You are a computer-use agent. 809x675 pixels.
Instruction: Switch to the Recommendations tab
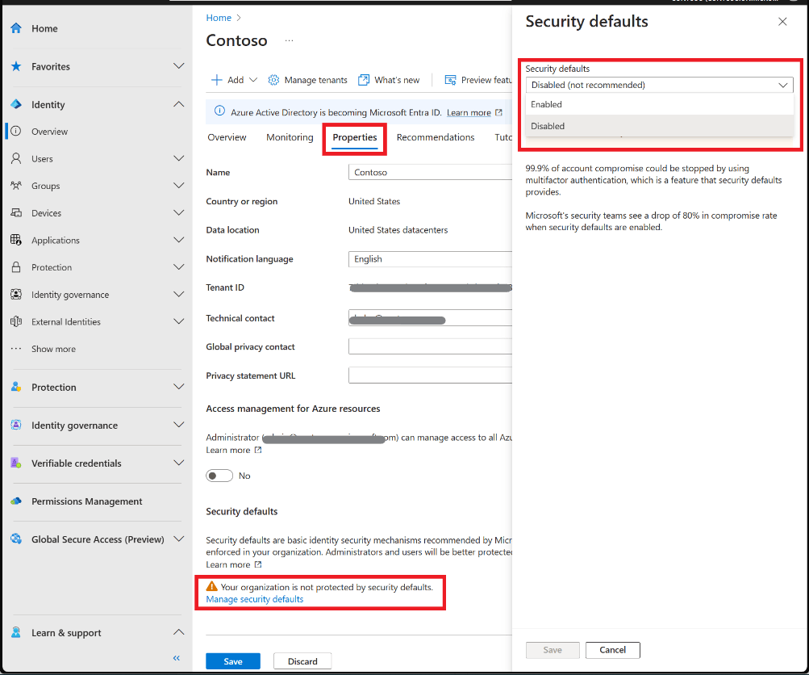click(x=436, y=137)
